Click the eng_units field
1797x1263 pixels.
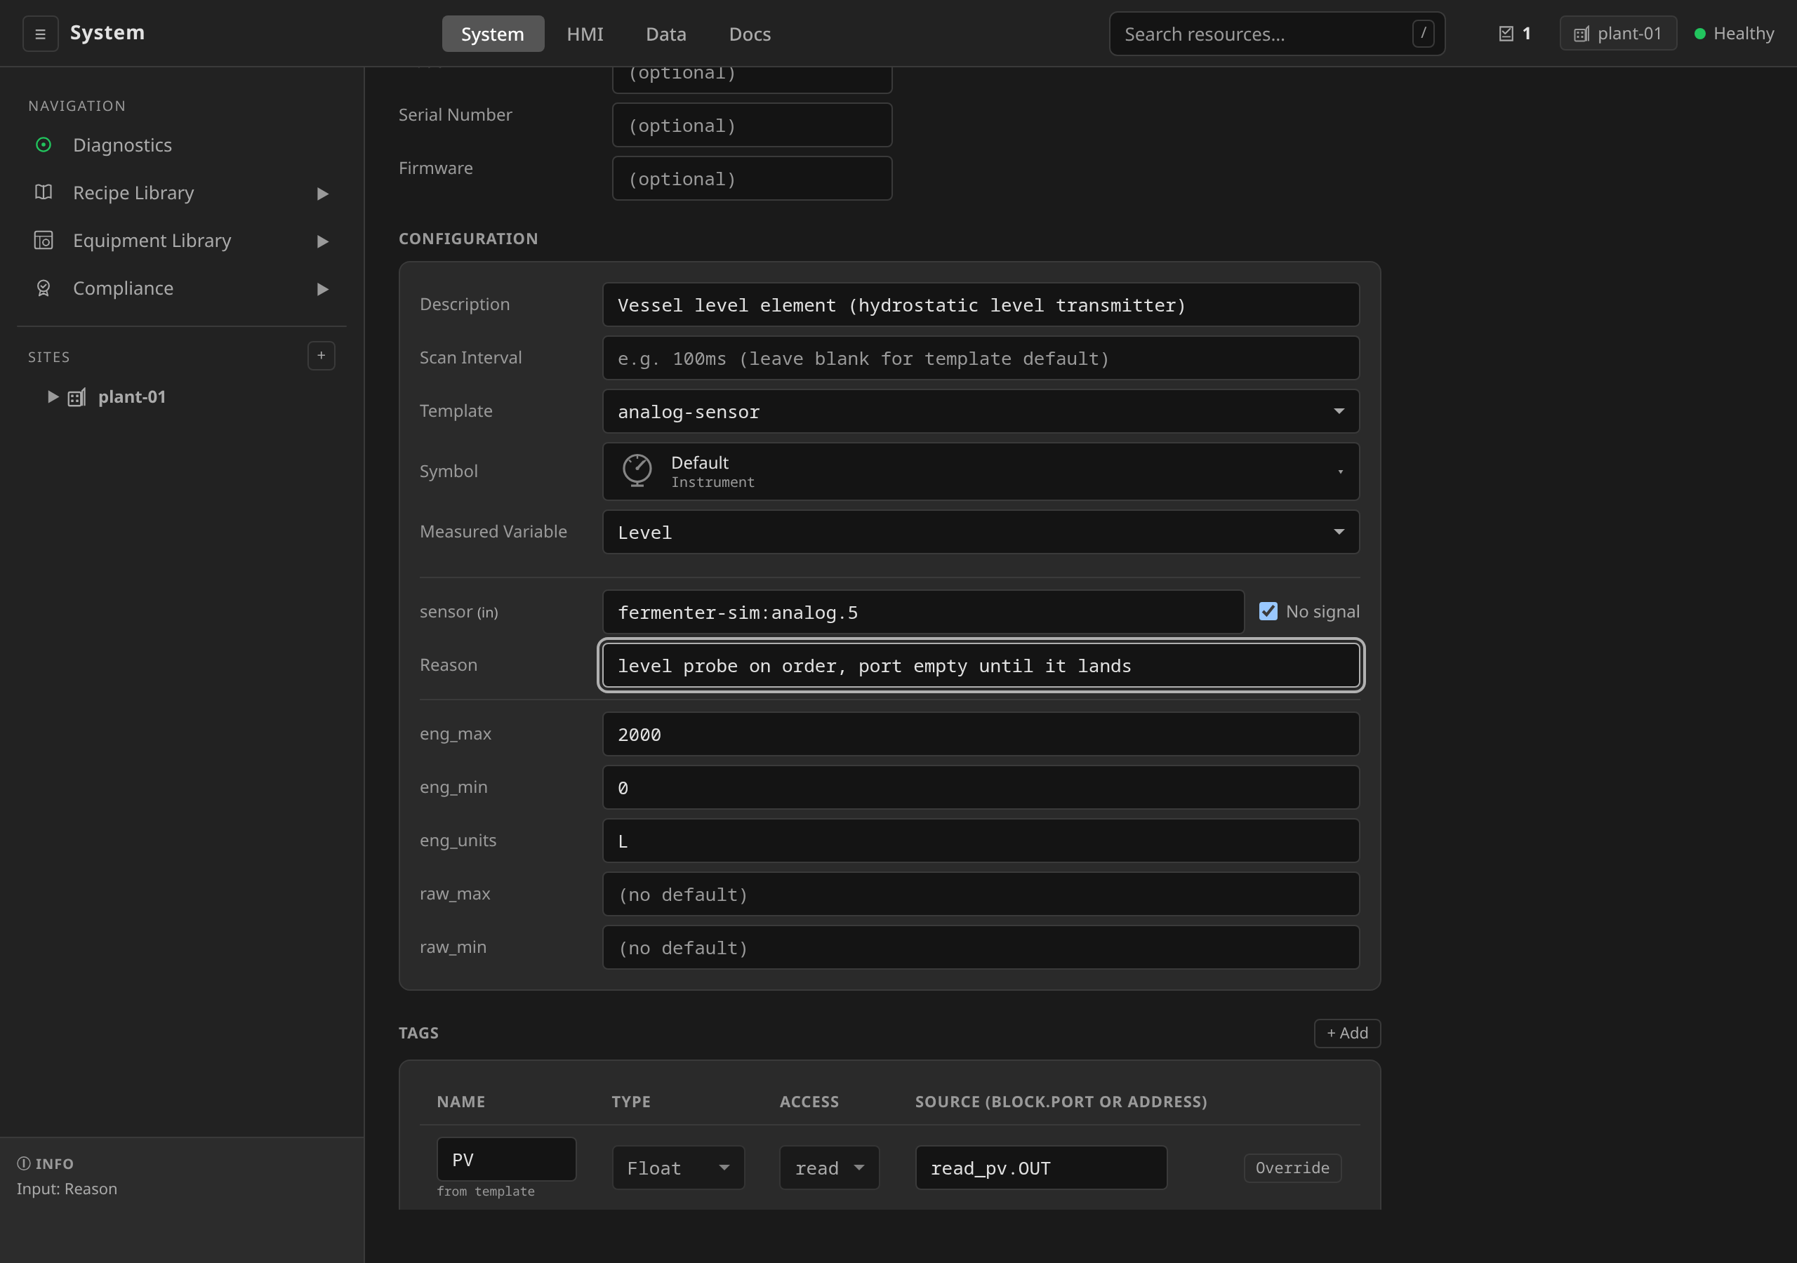pyautogui.click(x=981, y=841)
